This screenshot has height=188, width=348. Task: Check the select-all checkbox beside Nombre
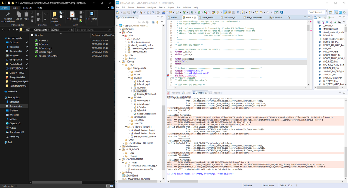[x=32, y=35]
